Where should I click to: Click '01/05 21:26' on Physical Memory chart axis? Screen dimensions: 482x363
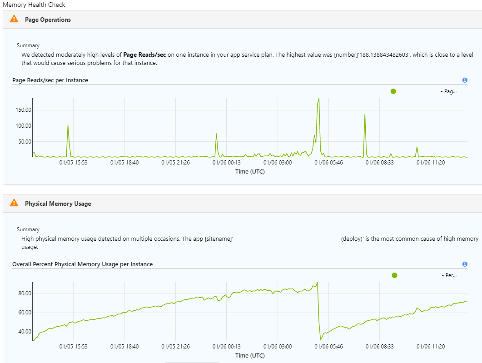[175, 346]
